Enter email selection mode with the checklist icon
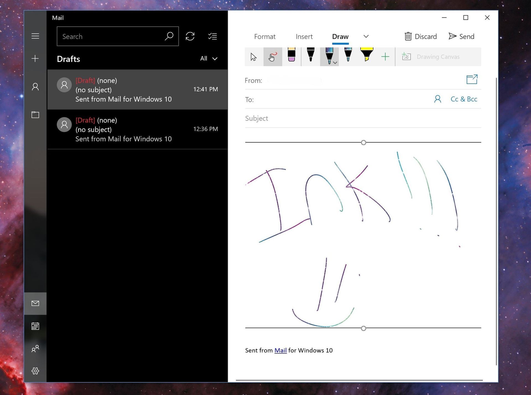This screenshot has width=531, height=395. click(x=212, y=36)
